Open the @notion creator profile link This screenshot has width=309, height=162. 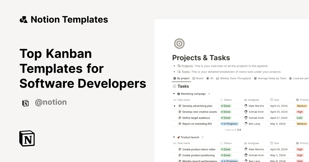pos(51,102)
